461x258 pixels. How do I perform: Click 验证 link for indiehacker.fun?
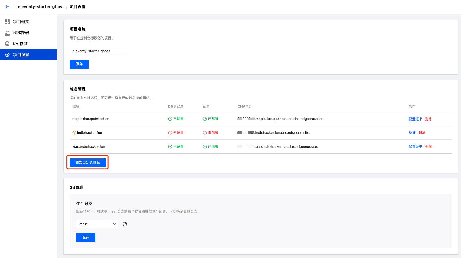(x=412, y=133)
